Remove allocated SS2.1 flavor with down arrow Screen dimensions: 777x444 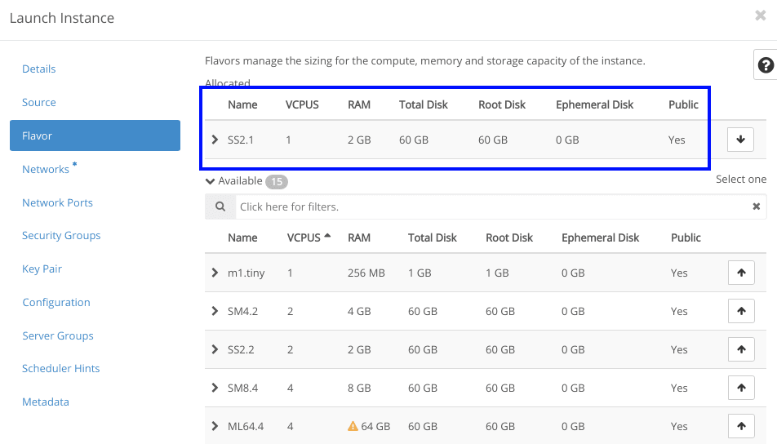click(x=740, y=140)
